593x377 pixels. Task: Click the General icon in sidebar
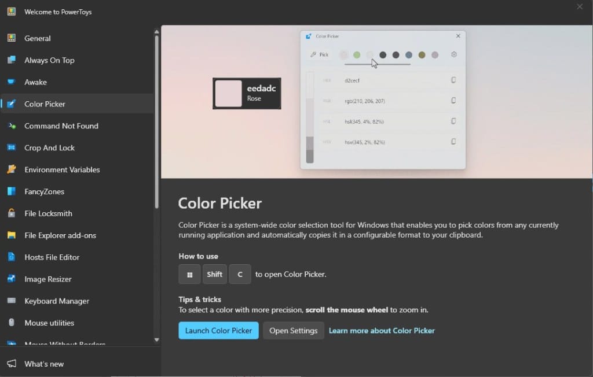[11, 38]
